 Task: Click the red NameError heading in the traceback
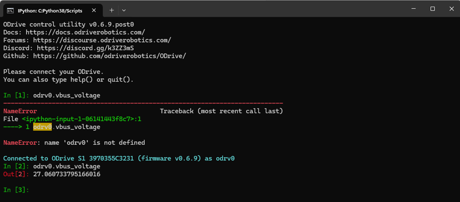click(20, 111)
